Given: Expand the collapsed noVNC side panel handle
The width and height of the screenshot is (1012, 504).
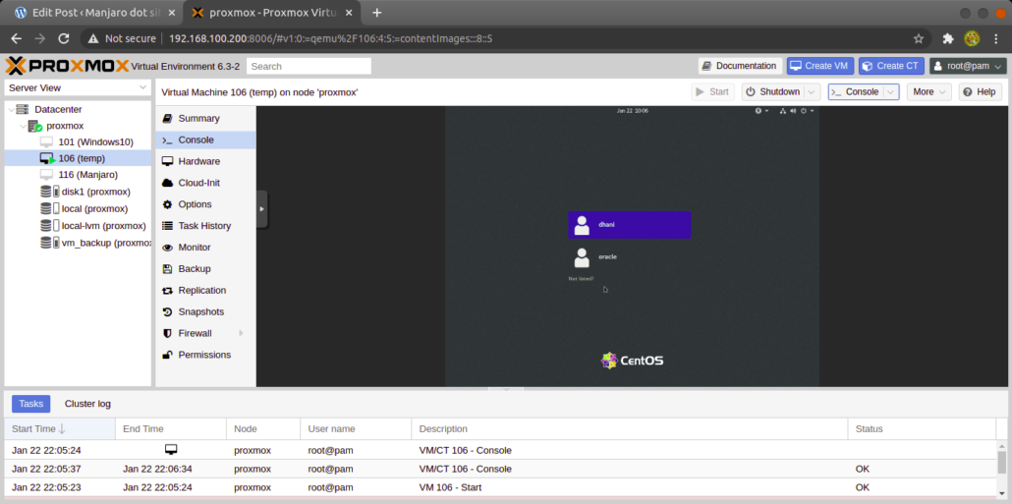Looking at the screenshot, I should click(x=261, y=209).
